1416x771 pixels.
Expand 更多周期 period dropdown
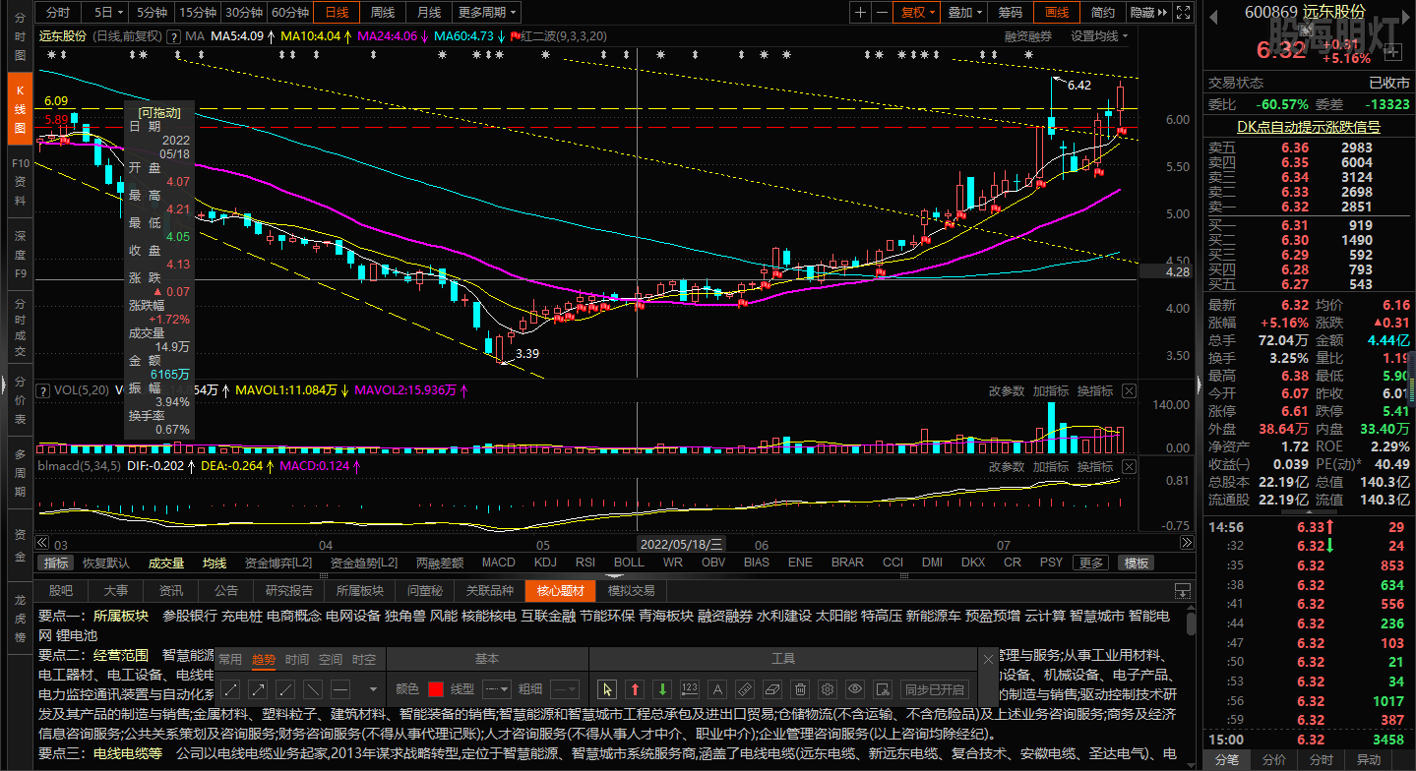[x=486, y=12]
